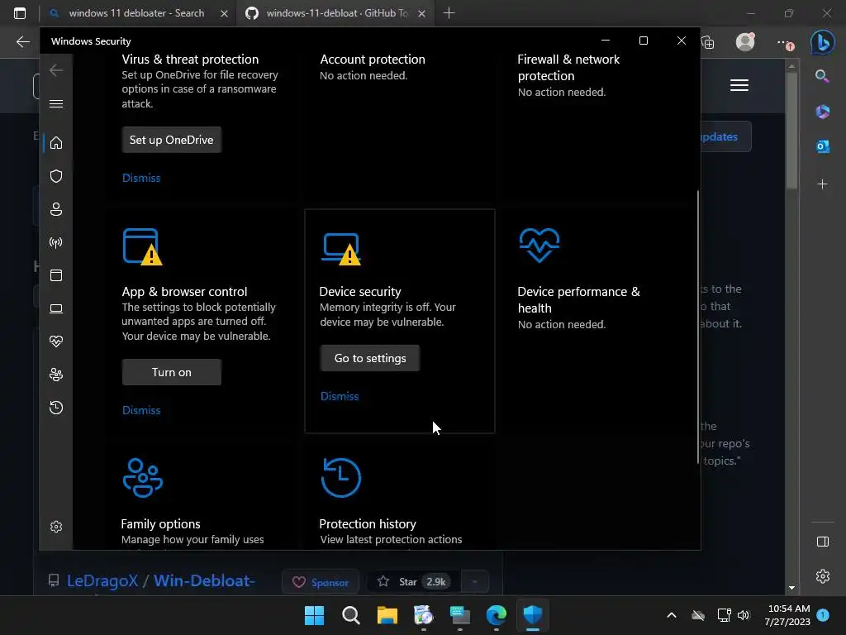Screen dimensions: 846x635
Task: Click the Protection history tile icon
Action: [341, 477]
